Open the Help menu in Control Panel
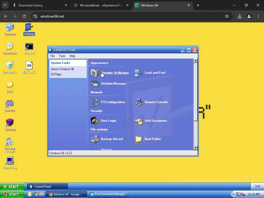The image size is (264, 198). point(72,56)
